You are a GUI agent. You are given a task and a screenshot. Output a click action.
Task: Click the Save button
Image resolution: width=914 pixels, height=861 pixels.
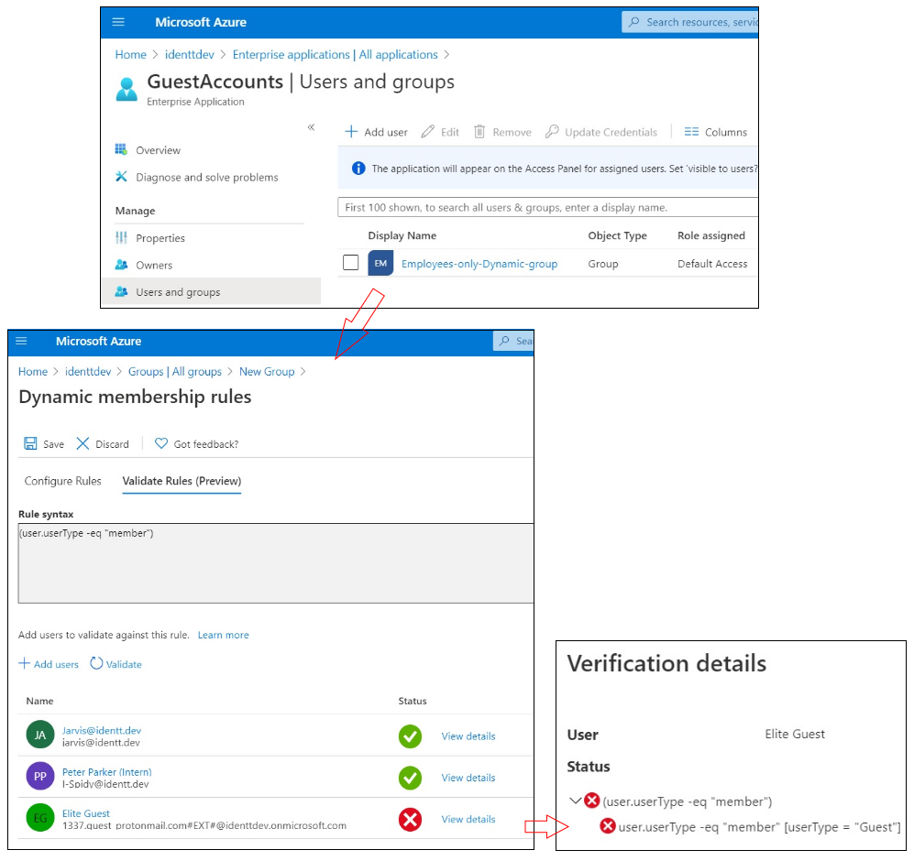click(x=44, y=444)
